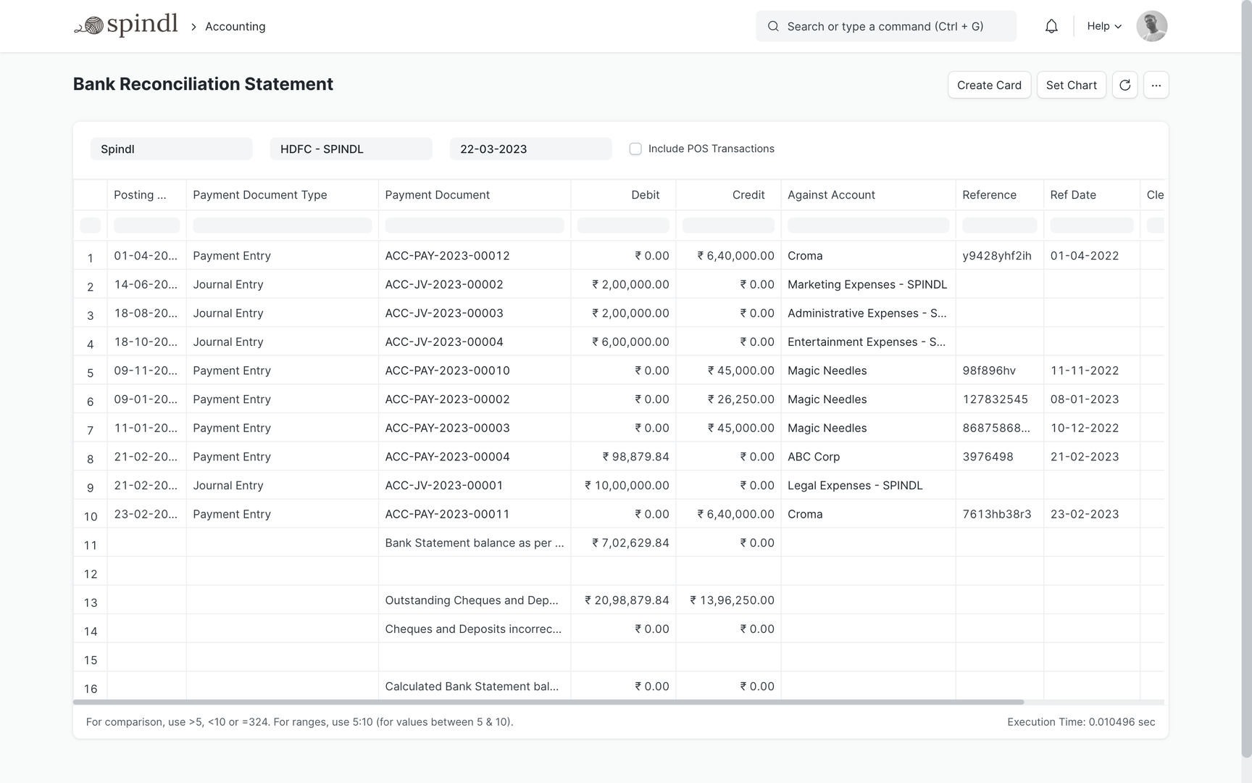Image resolution: width=1252 pixels, height=783 pixels.
Task: Click the Outstanding Cheques and Dep... row
Action: 619,600
